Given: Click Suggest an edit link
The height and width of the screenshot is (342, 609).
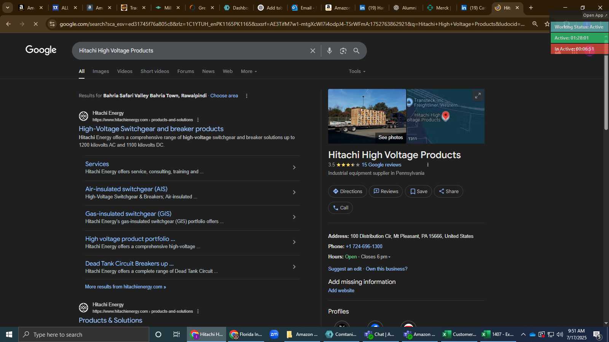Looking at the screenshot, I should (345, 269).
